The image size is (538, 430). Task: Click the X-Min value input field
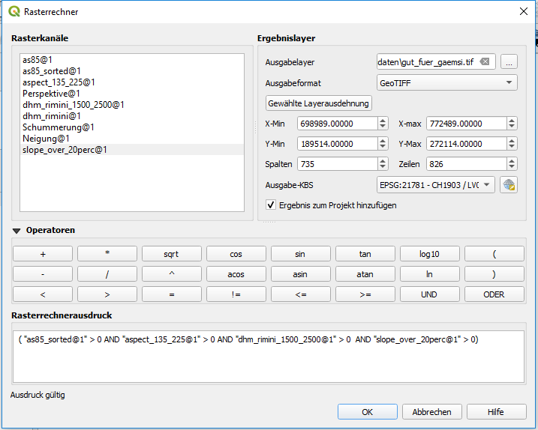336,124
